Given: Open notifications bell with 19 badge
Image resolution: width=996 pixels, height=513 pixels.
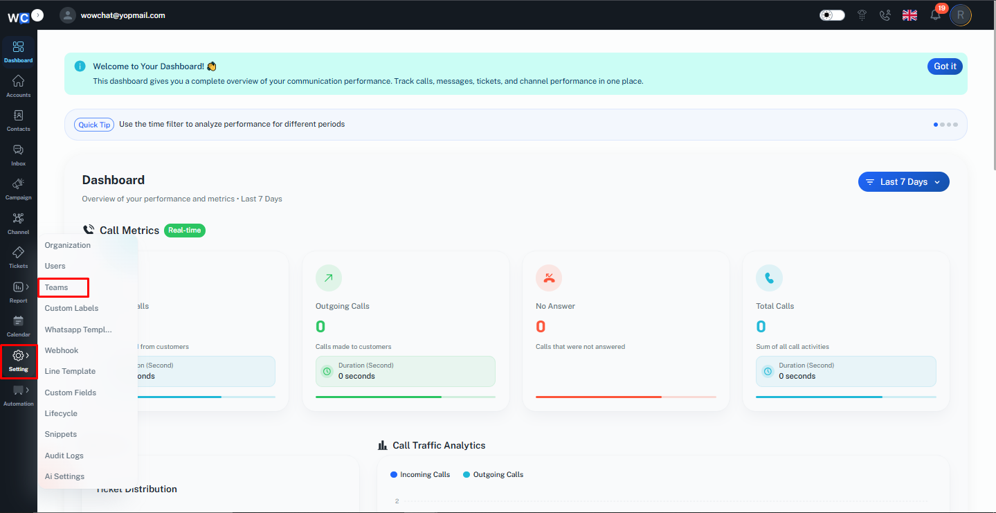Looking at the screenshot, I should [x=936, y=15].
